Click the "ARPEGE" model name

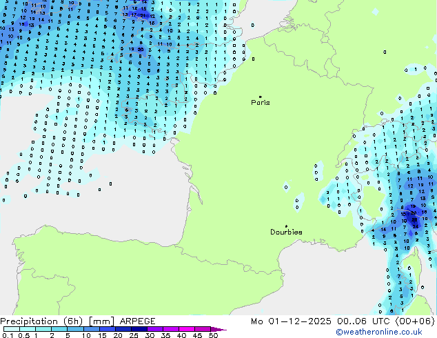(x=137, y=321)
